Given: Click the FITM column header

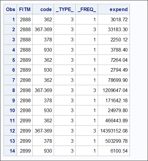Looking at the screenshot, I should (25, 10).
